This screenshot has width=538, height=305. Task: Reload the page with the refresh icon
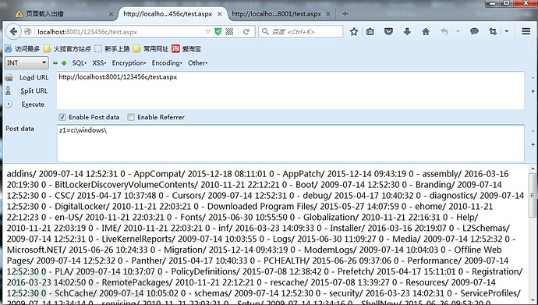(246, 32)
